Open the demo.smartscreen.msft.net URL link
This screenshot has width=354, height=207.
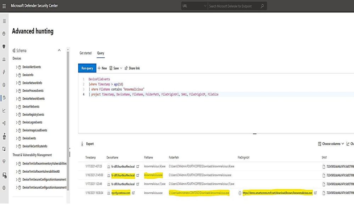click(277, 193)
